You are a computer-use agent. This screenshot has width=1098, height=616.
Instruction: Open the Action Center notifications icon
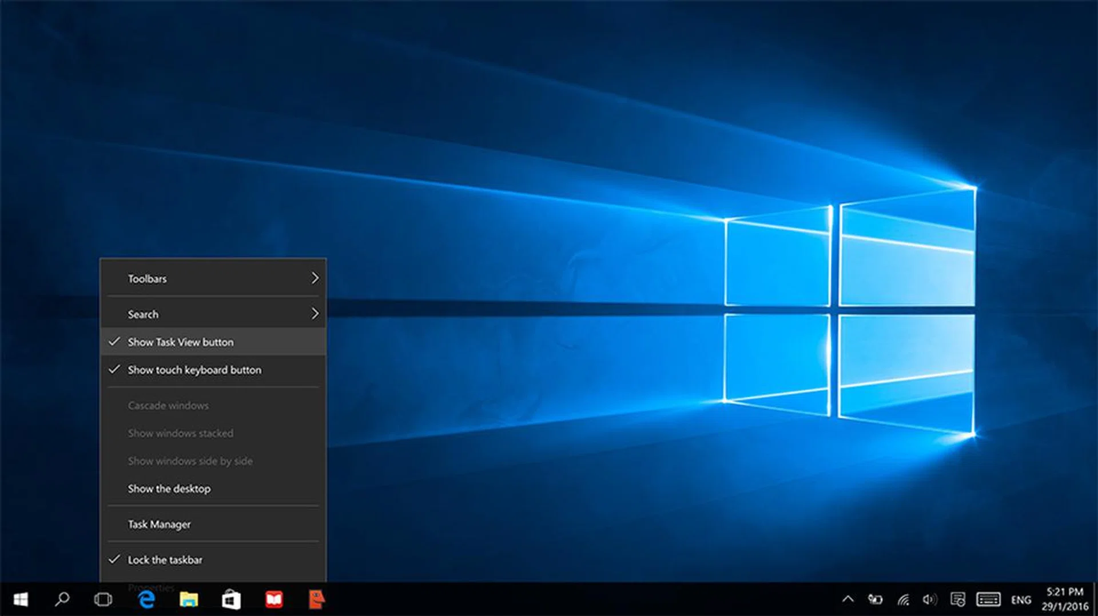point(957,599)
